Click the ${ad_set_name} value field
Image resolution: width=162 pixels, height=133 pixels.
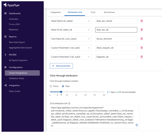click(x=116, y=21)
